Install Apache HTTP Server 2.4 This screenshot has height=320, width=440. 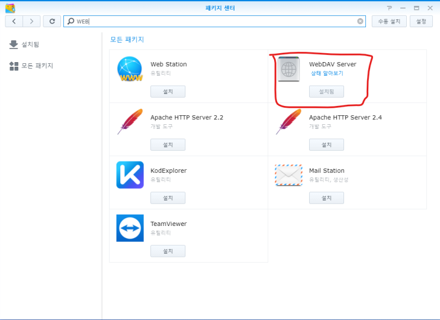tap(326, 144)
